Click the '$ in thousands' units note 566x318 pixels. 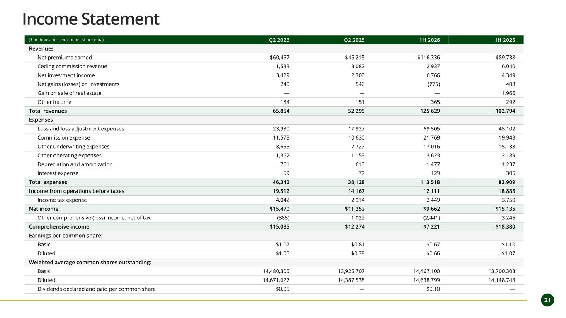[66, 40]
